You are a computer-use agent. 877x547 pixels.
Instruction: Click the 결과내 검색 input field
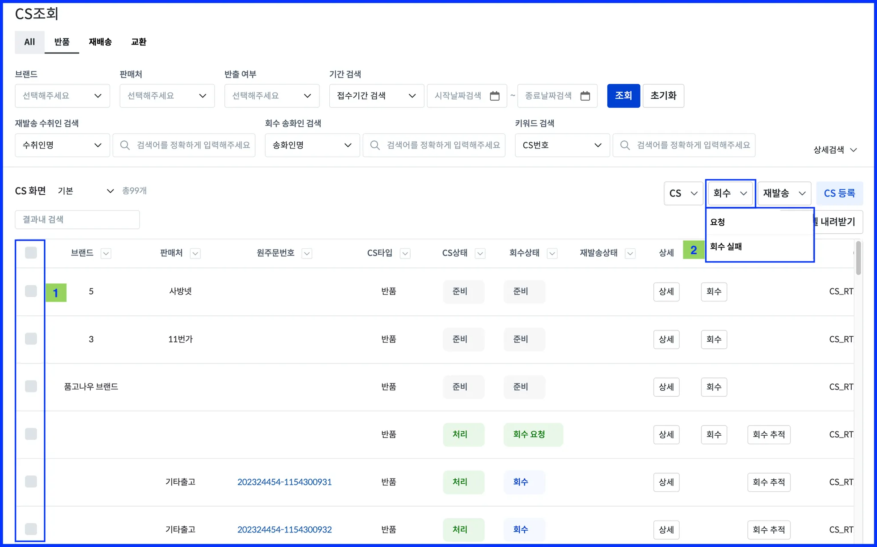pyautogui.click(x=77, y=220)
